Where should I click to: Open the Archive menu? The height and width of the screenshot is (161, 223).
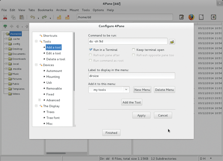pyautogui.click(x=61, y=10)
